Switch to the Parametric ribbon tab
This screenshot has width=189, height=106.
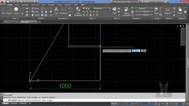point(35,5)
